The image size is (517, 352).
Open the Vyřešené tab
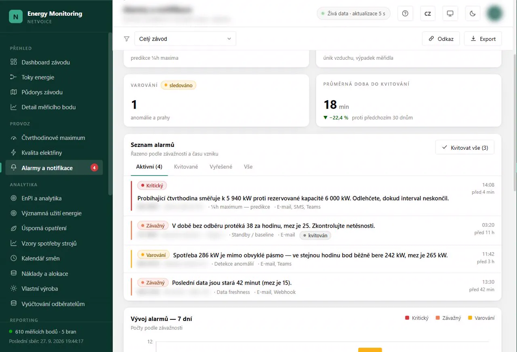pos(221,167)
